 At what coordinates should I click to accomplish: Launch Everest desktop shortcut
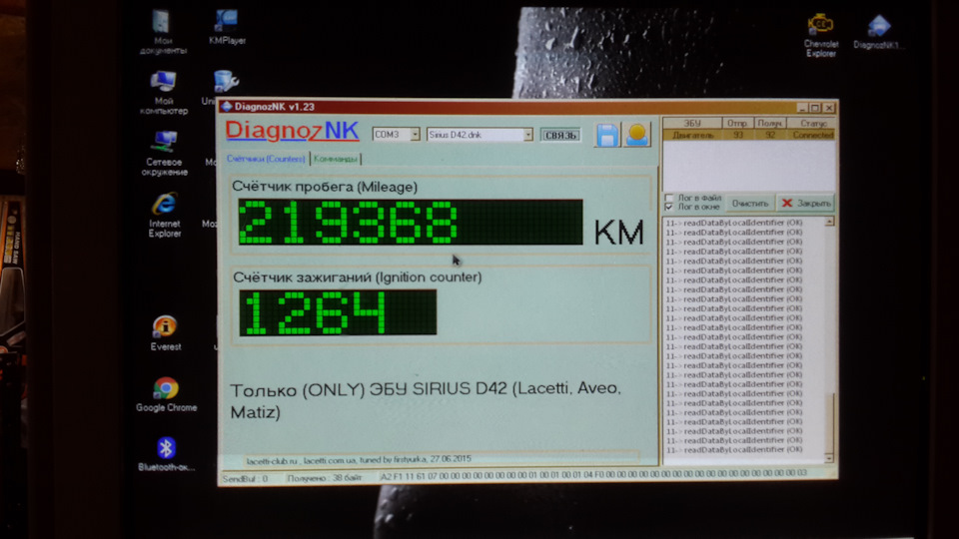(x=165, y=333)
